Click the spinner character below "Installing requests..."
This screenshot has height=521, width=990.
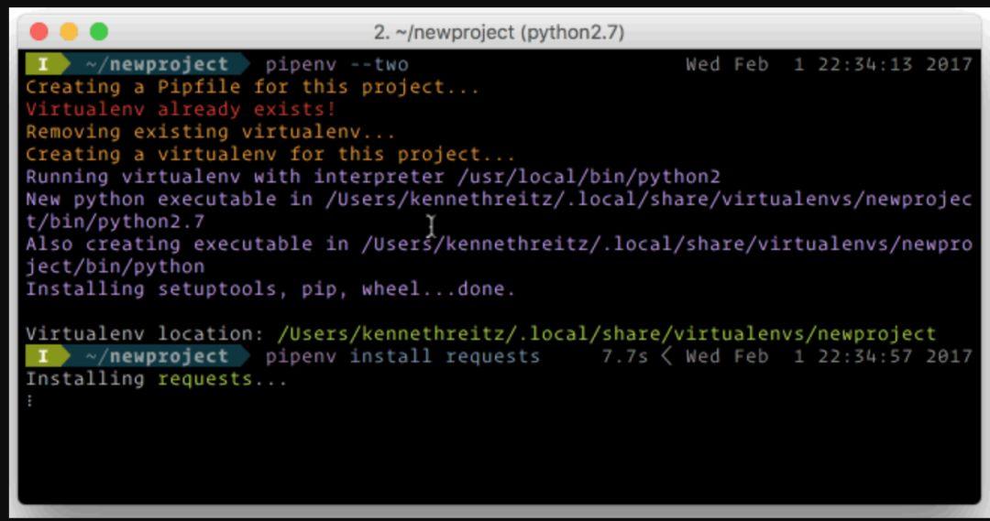click(x=29, y=400)
